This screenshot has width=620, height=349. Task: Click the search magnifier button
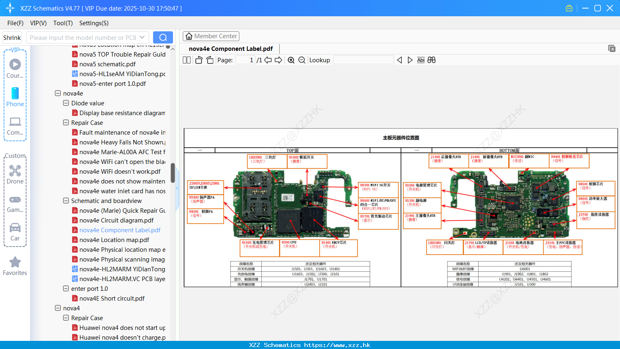click(x=163, y=37)
